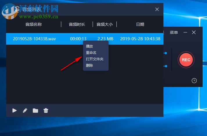Choose 播放 from context menu
This screenshot has height=136, width=207.
(x=89, y=46)
